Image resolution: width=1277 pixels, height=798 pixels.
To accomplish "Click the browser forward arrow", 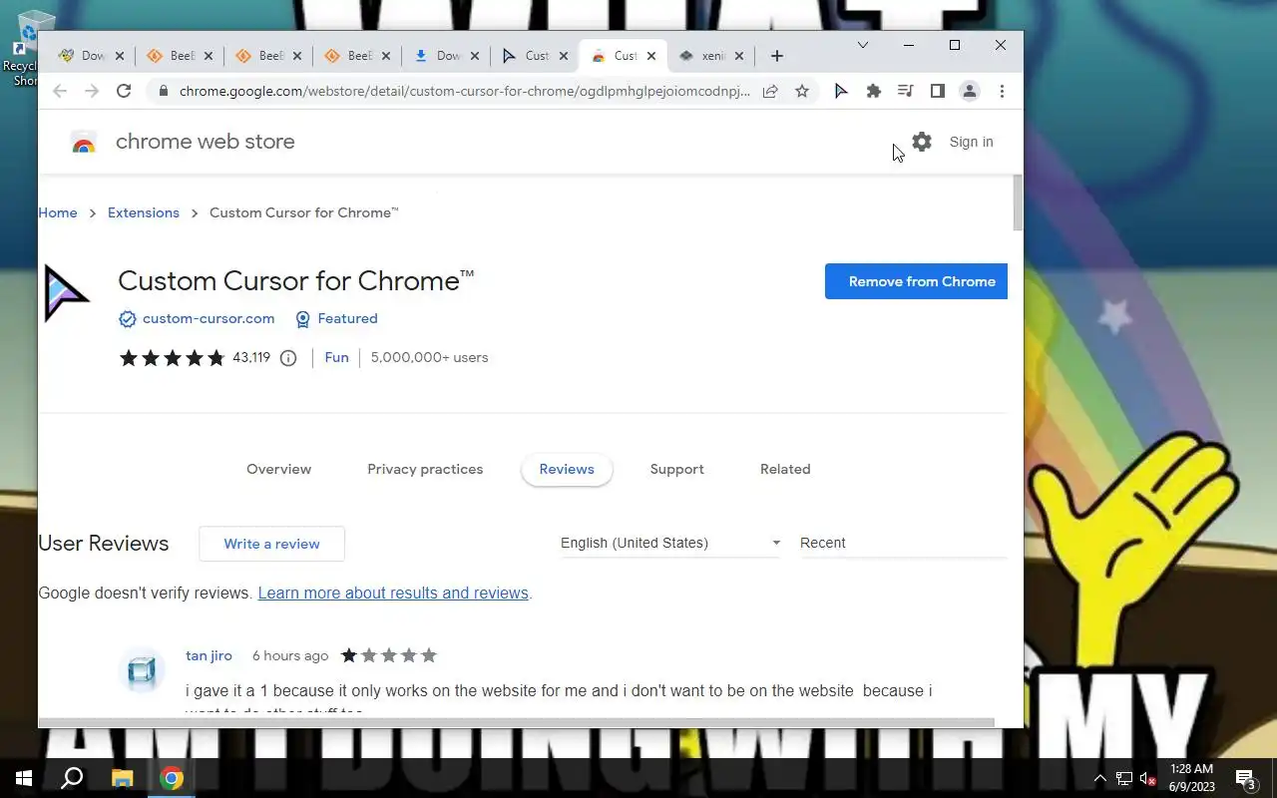I will pyautogui.click(x=92, y=91).
